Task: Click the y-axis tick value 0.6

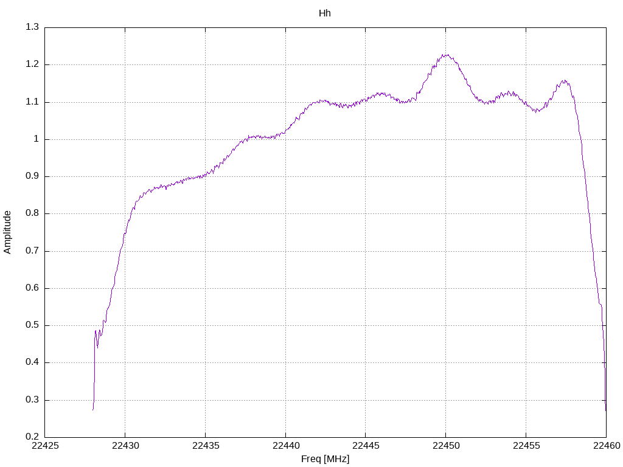Action: (32, 288)
